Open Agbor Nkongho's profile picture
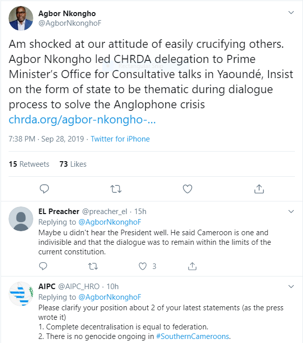The width and height of the screenshot is (303, 343). tap(21, 19)
